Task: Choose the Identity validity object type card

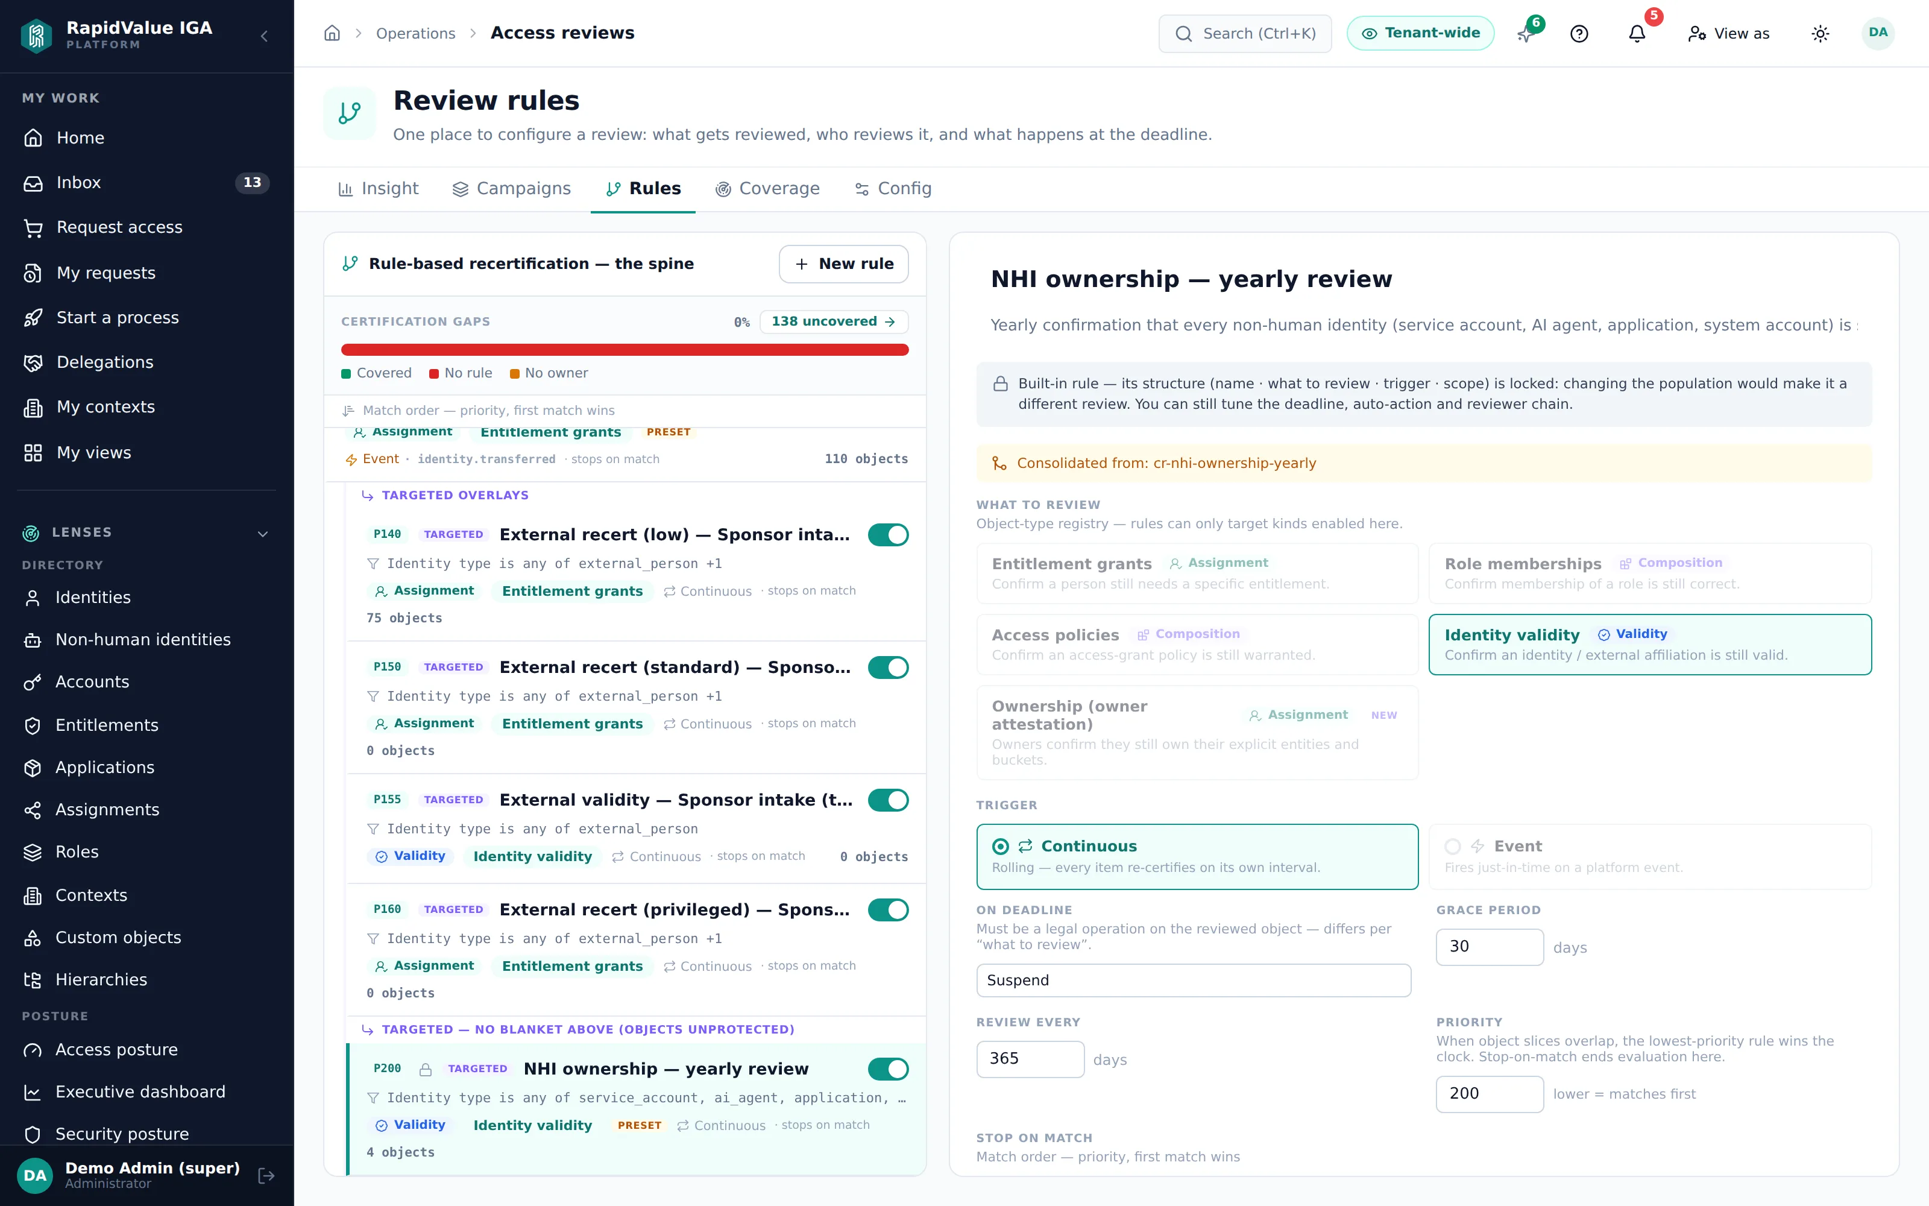Action: 1649,645
